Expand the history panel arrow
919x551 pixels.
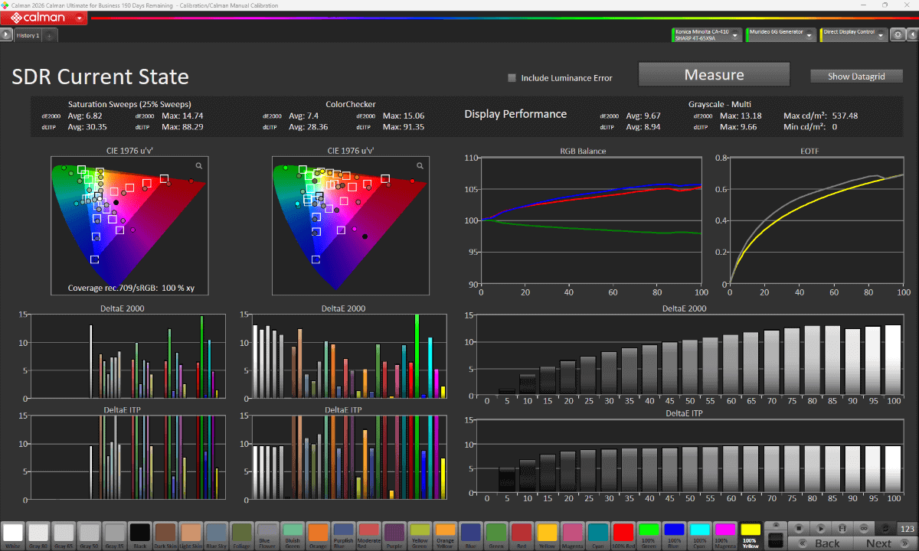tap(6, 35)
